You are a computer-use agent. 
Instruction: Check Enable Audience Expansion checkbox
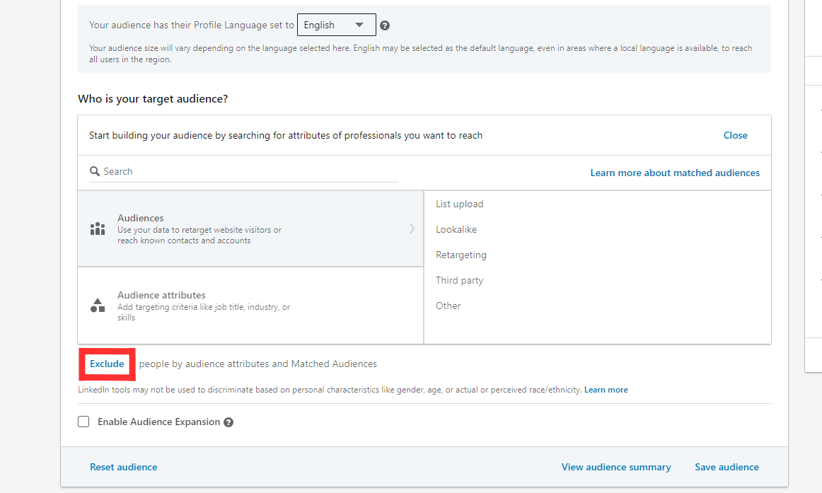pos(83,422)
